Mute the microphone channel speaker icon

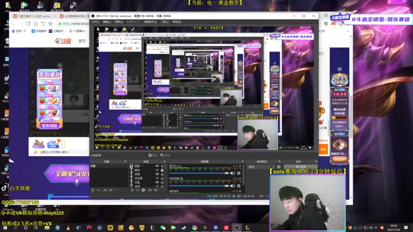point(232,173)
